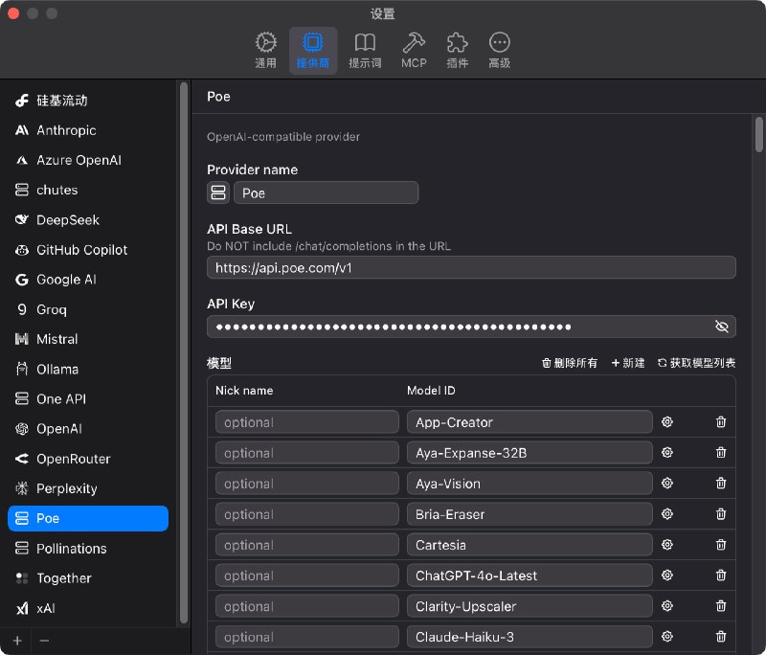Edit the API Base URL field

(x=471, y=268)
